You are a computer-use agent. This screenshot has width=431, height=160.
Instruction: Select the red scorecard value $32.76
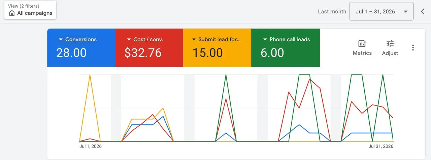[143, 53]
